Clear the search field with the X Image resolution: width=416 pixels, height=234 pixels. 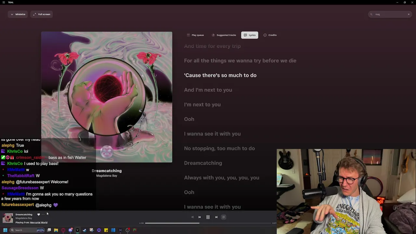point(409,14)
